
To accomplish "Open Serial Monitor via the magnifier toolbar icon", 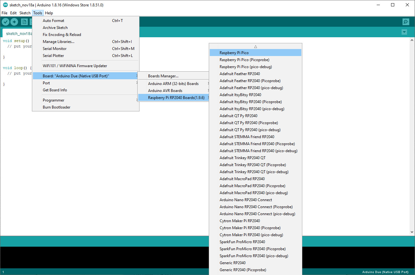I will (x=406, y=22).
